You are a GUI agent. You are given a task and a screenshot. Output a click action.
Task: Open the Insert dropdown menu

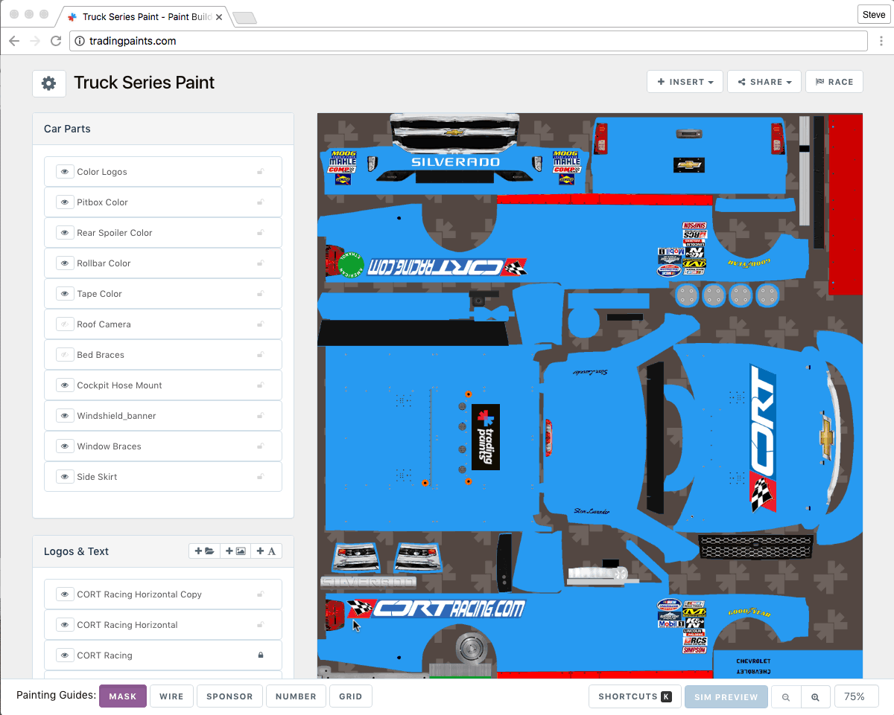click(x=685, y=82)
